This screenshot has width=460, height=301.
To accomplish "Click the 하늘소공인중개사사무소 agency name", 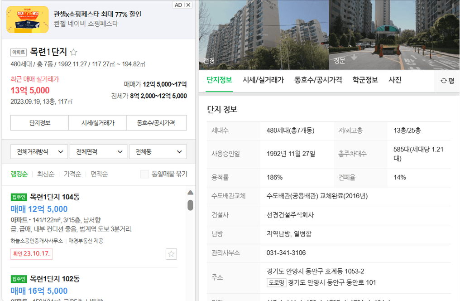I will tap(37, 241).
